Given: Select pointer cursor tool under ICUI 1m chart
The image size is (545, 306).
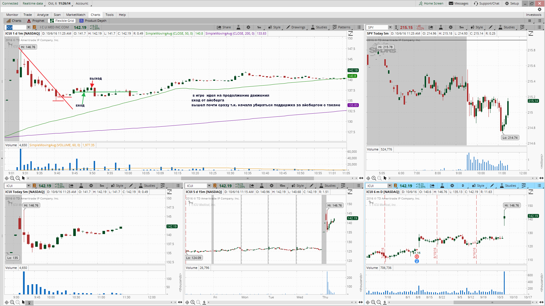Looking at the screenshot, I should pos(24,178).
